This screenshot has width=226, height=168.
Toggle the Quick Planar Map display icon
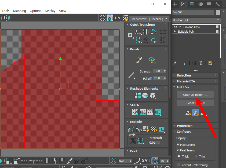coord(196,113)
